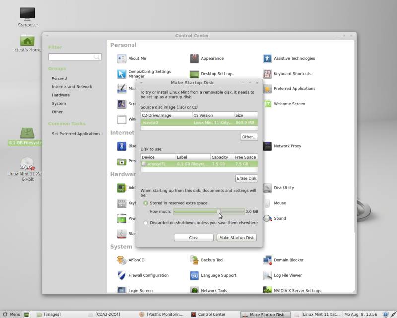Click the Filter search field
This screenshot has height=318, width=397.
(75, 57)
